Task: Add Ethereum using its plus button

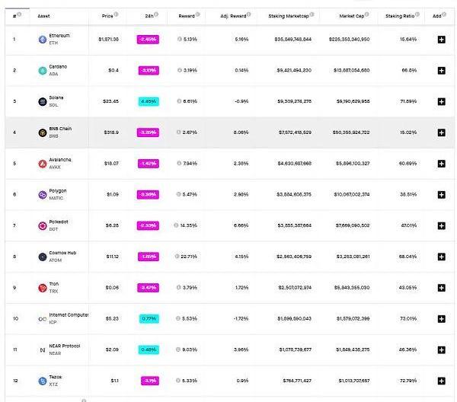Action: [441, 39]
